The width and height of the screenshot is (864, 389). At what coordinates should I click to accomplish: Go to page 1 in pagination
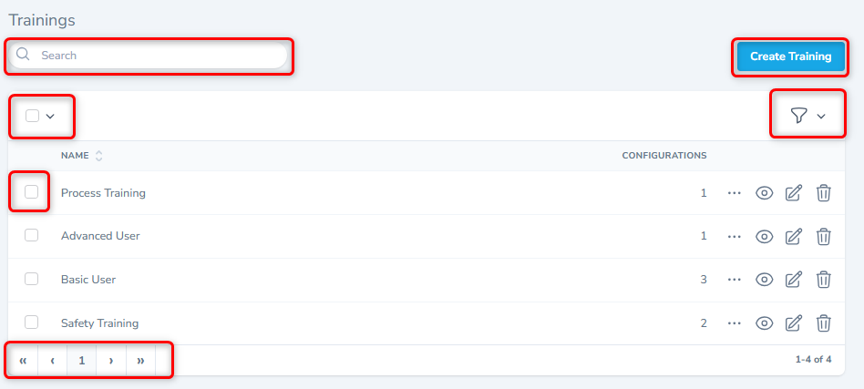coord(82,360)
